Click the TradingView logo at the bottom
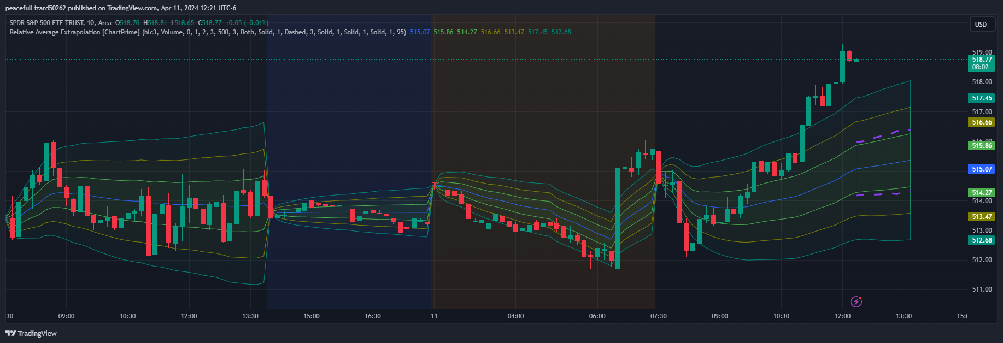 point(31,333)
